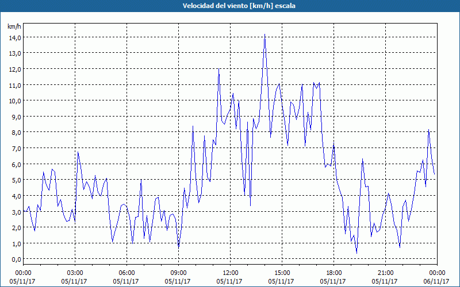Select the '05/11/17' date under '18:00'
Viewport: 460px width, 287px height.
point(333,281)
